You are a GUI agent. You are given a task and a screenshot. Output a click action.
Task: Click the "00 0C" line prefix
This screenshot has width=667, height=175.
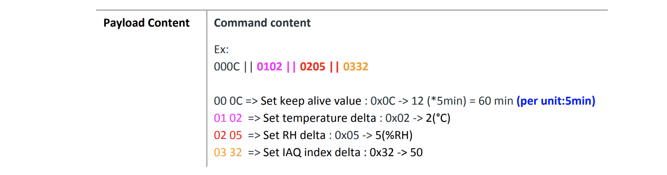228,101
